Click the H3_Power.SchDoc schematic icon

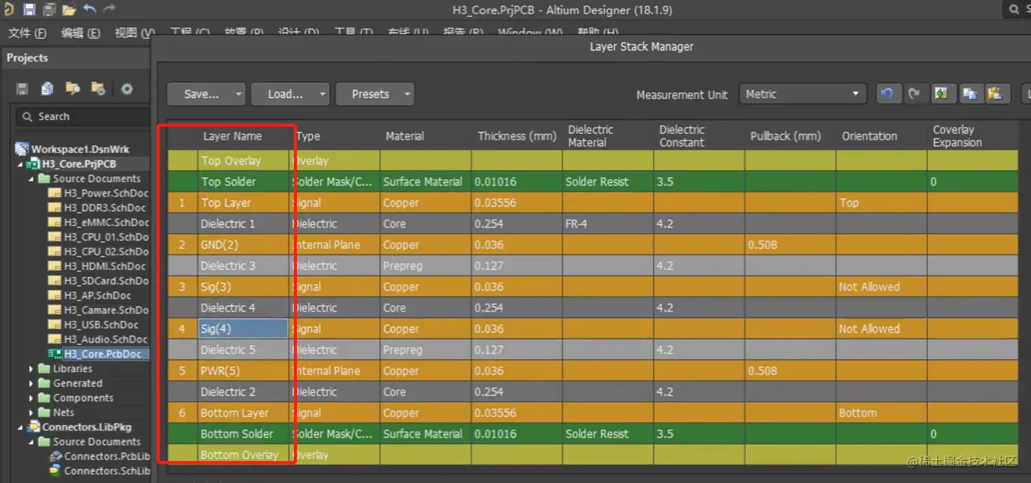(55, 193)
